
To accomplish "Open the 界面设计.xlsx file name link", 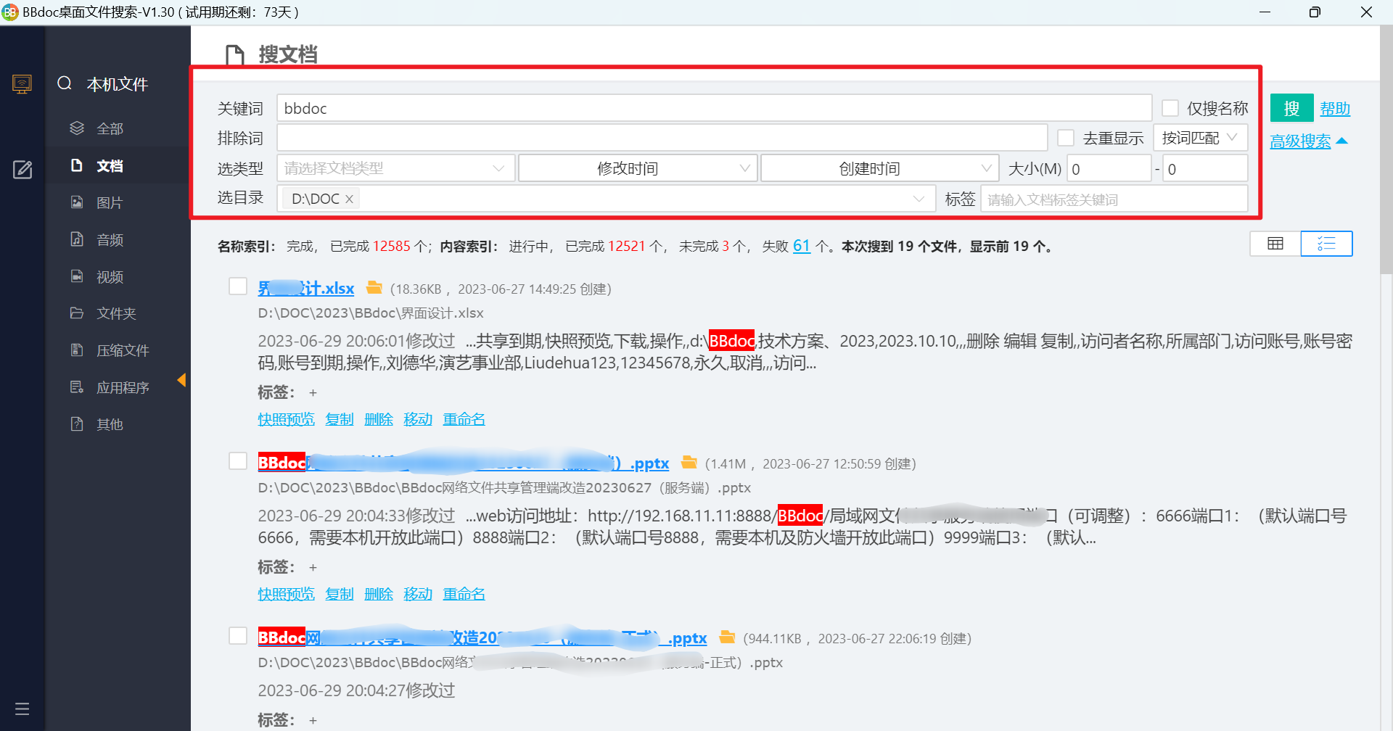I will (x=306, y=288).
